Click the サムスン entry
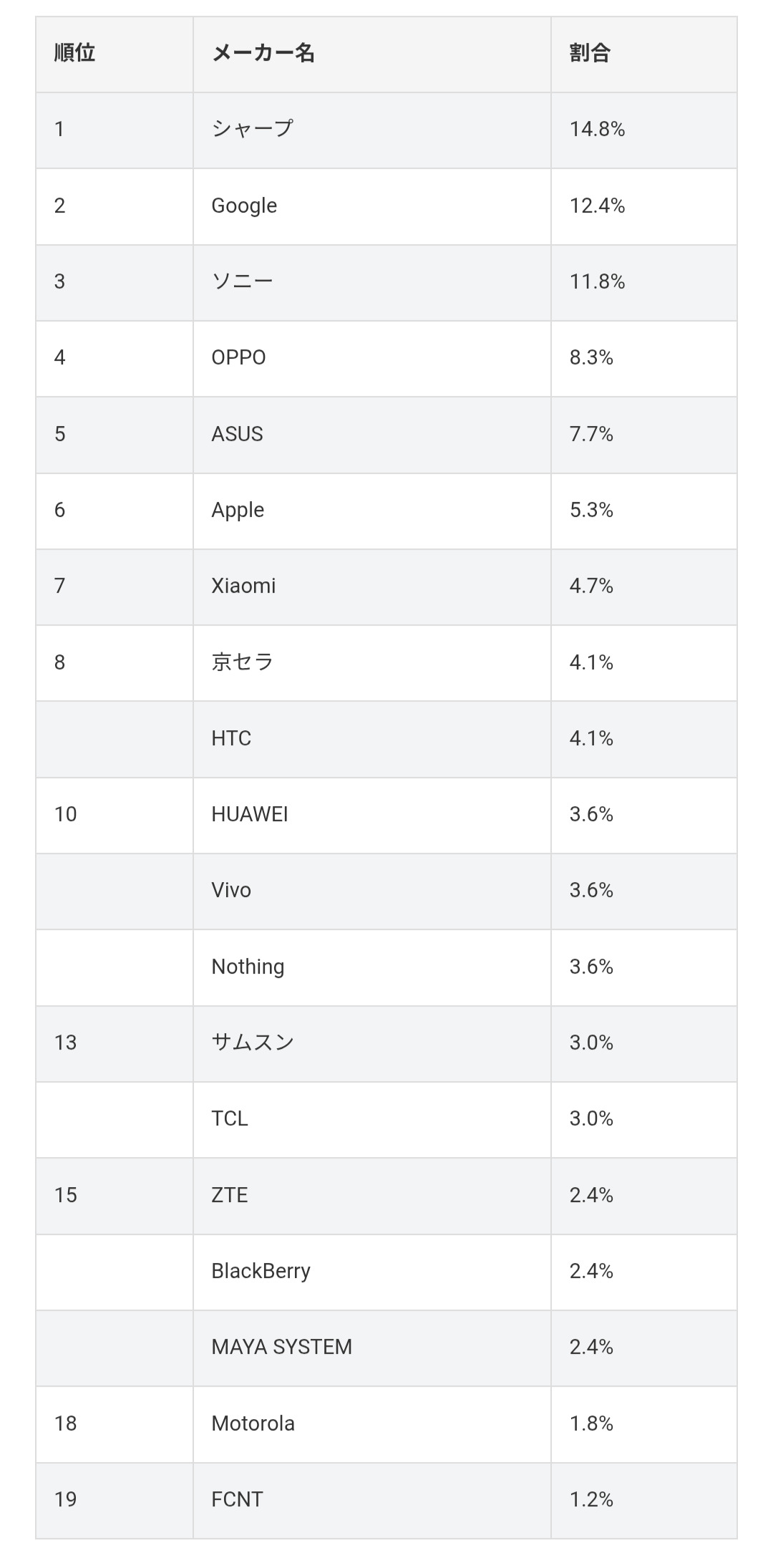Viewport: 773px width, 1563px height. (252, 1042)
